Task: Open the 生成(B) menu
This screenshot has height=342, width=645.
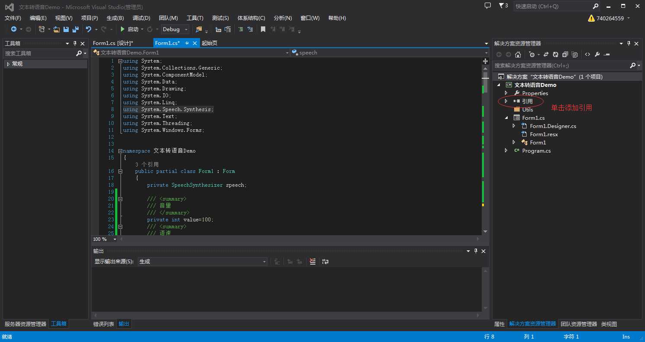Action: pyautogui.click(x=115, y=18)
